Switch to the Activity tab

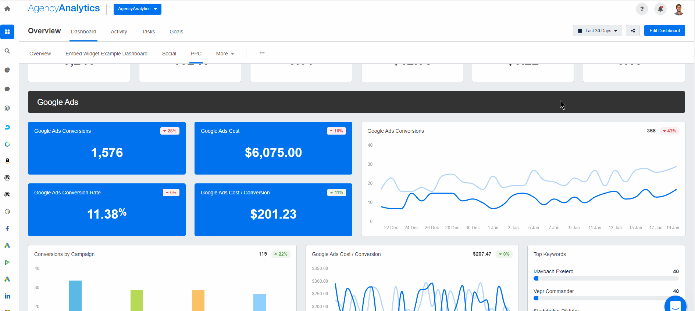click(x=119, y=32)
